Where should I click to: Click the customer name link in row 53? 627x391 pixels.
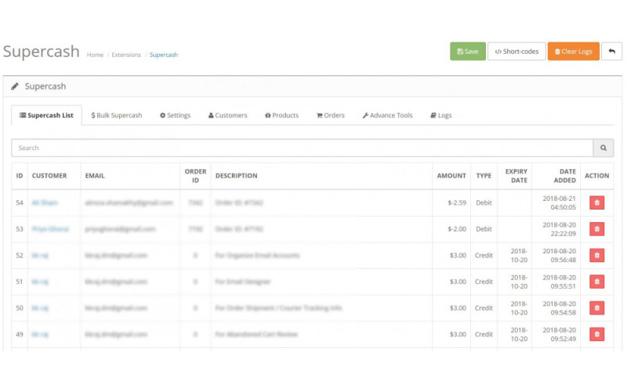pyautogui.click(x=50, y=229)
